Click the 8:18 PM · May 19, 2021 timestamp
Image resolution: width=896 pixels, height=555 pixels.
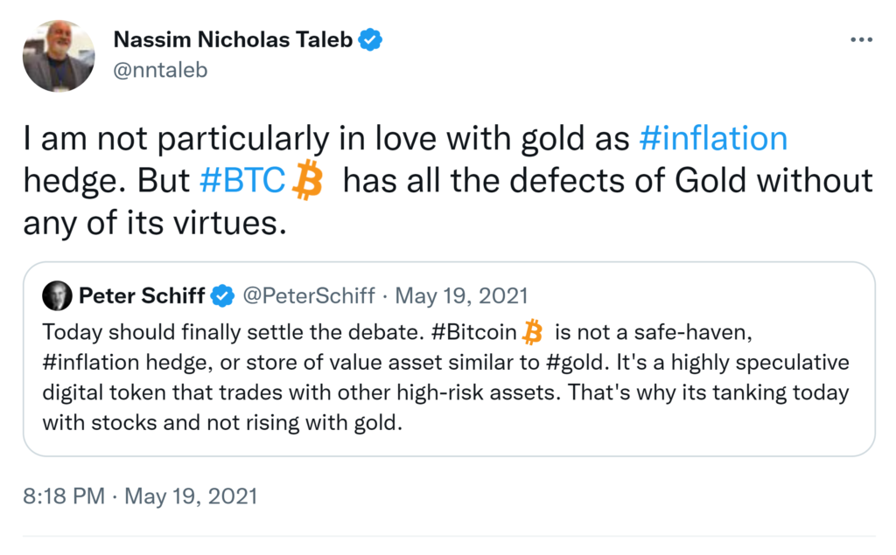[140, 496]
